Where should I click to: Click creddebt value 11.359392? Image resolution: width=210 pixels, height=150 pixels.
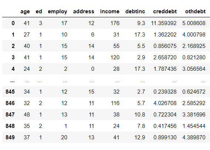pyautogui.click(x=164, y=23)
